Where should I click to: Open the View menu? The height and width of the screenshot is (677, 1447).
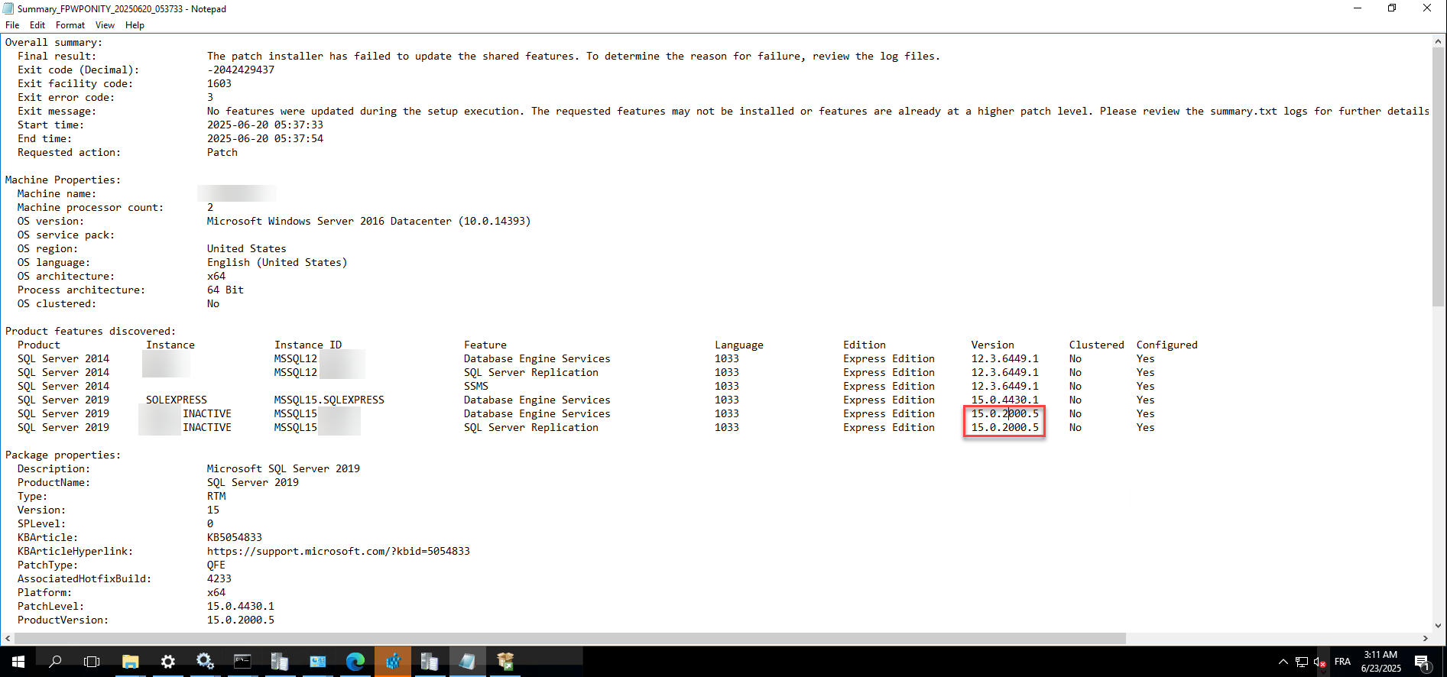pyautogui.click(x=105, y=25)
